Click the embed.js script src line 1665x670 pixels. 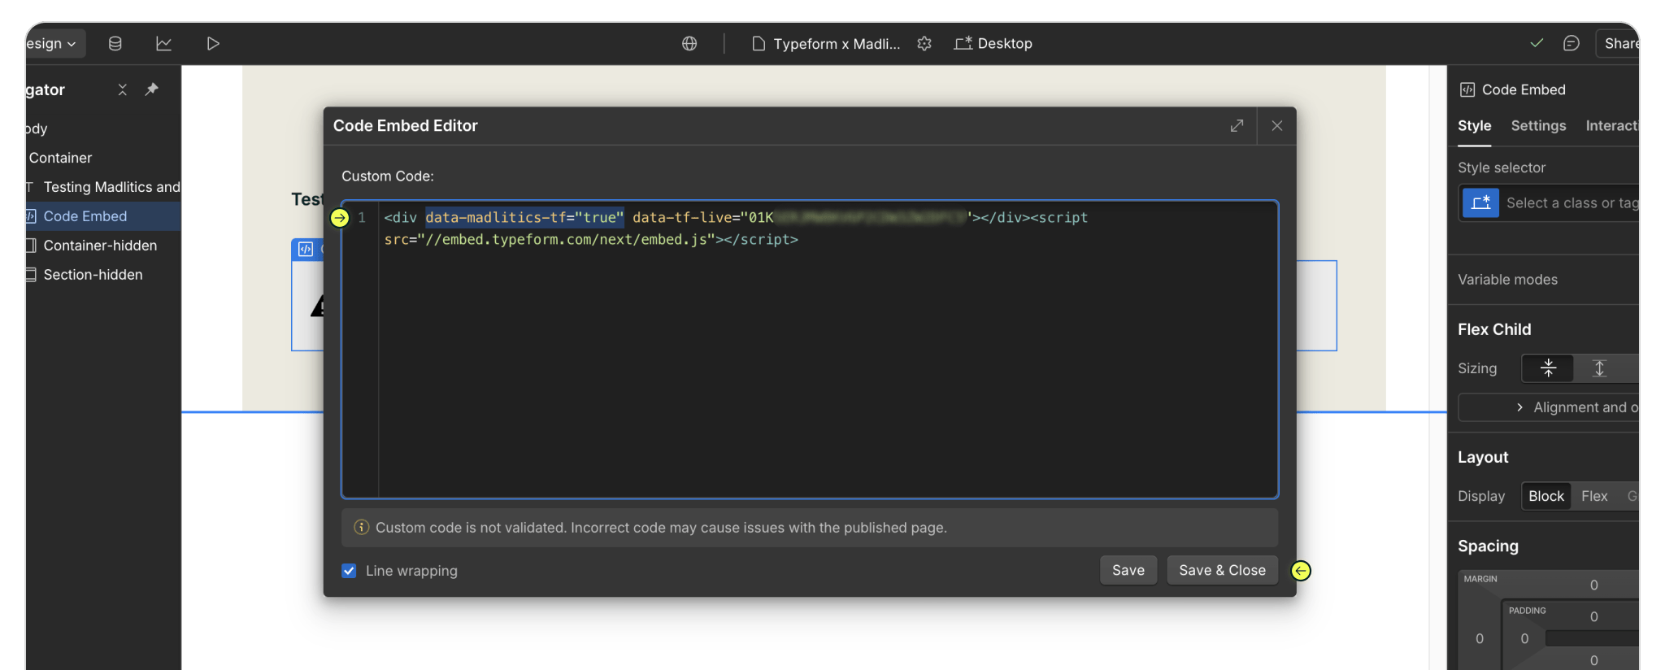(591, 239)
